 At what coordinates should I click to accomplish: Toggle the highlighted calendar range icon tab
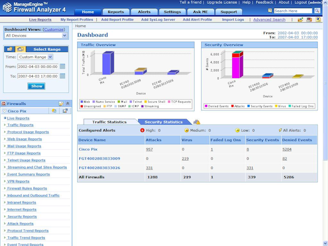pyautogui.click(x=20, y=49)
